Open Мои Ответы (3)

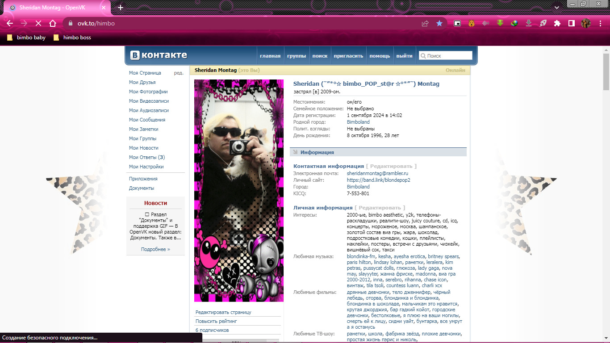(147, 157)
